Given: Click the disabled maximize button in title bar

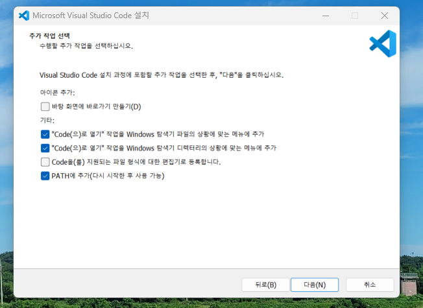Looking at the screenshot, I should pyautogui.click(x=355, y=16).
